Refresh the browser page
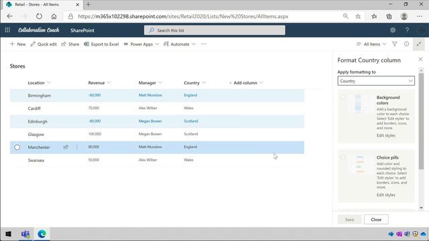Image resolution: width=429 pixels, height=241 pixels. (x=39, y=16)
